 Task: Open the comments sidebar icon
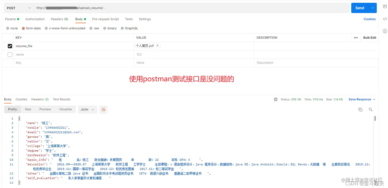[x=385, y=7]
